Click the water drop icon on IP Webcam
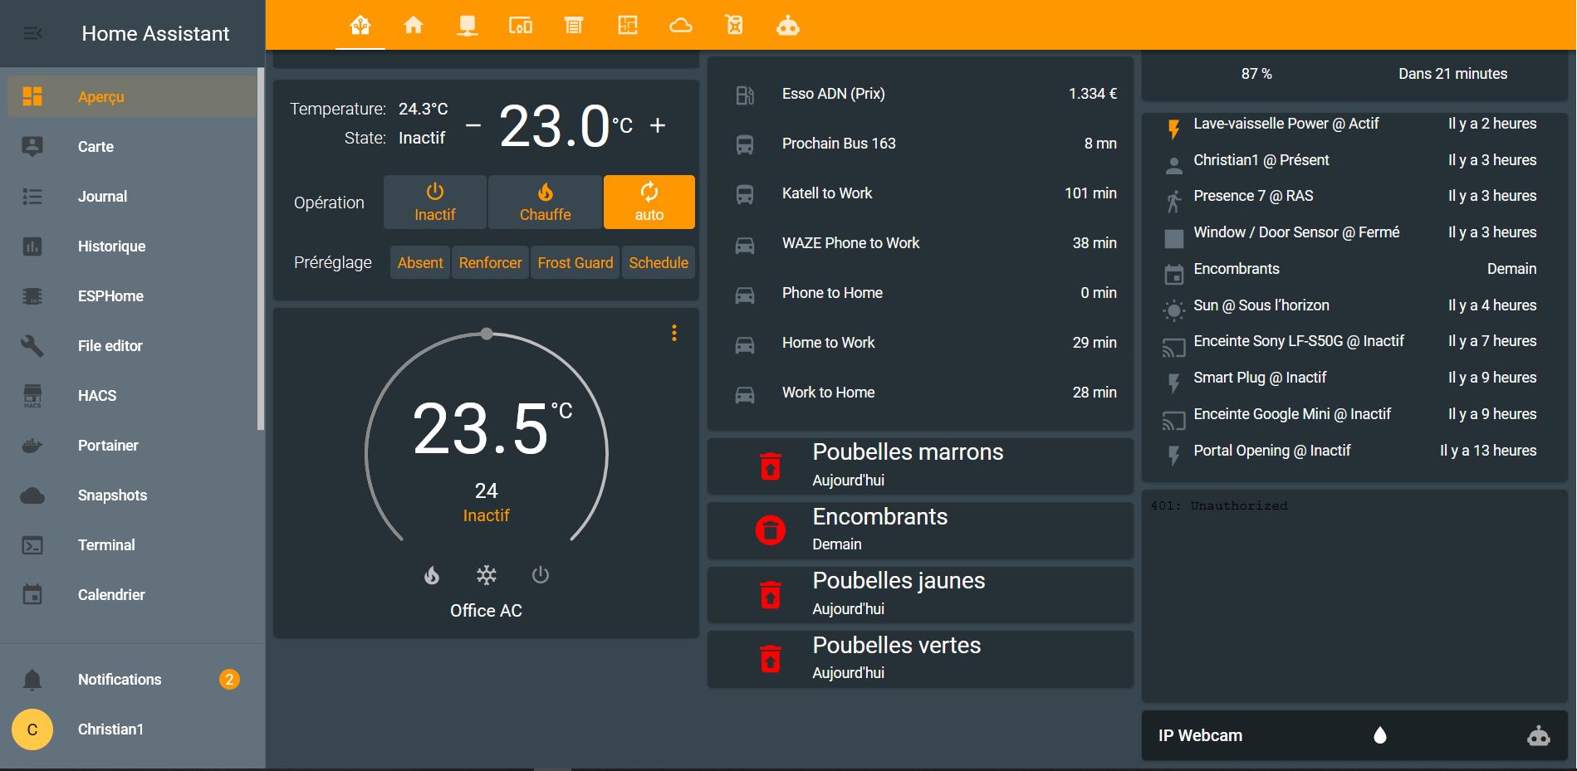Image resolution: width=1577 pixels, height=771 pixels. 1380,735
